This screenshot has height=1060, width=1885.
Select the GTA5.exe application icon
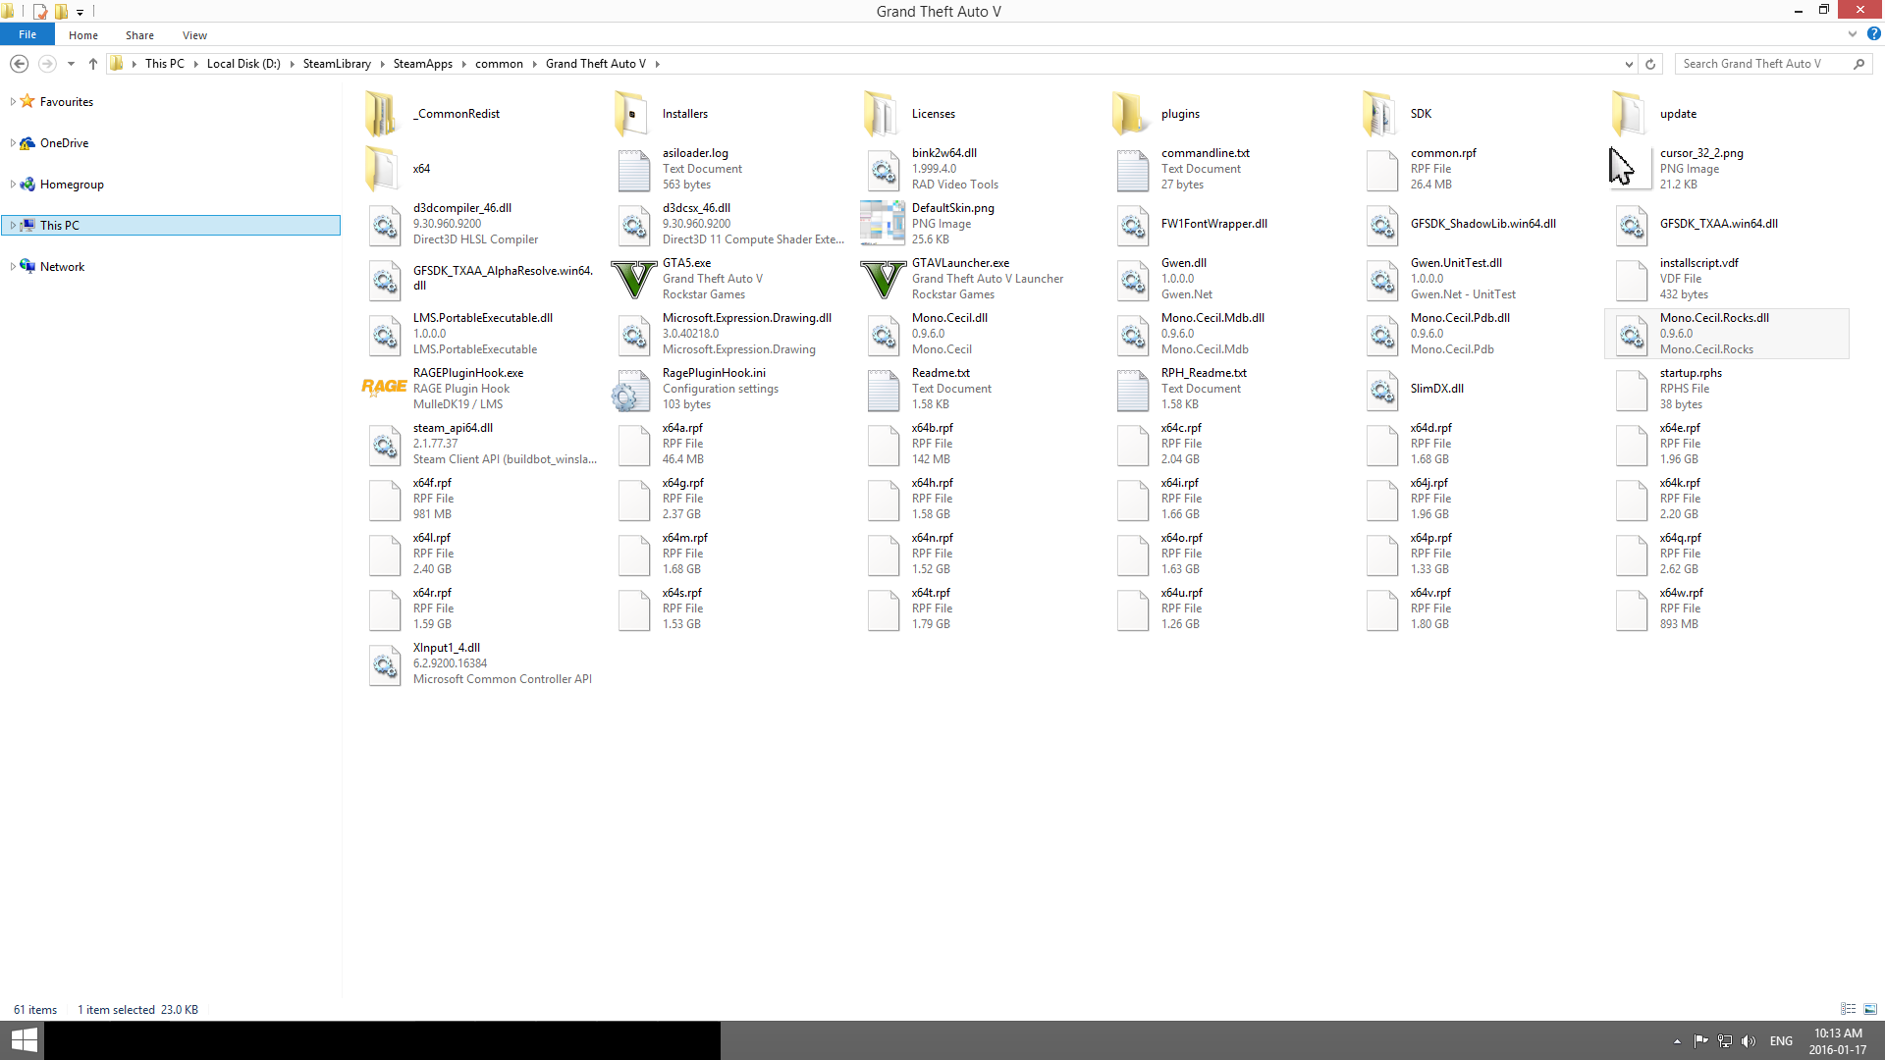click(633, 279)
